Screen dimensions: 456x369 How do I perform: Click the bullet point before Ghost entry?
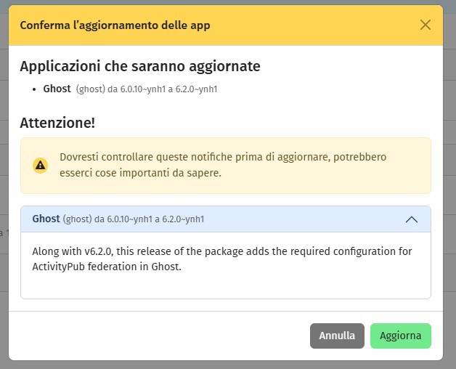(35, 89)
